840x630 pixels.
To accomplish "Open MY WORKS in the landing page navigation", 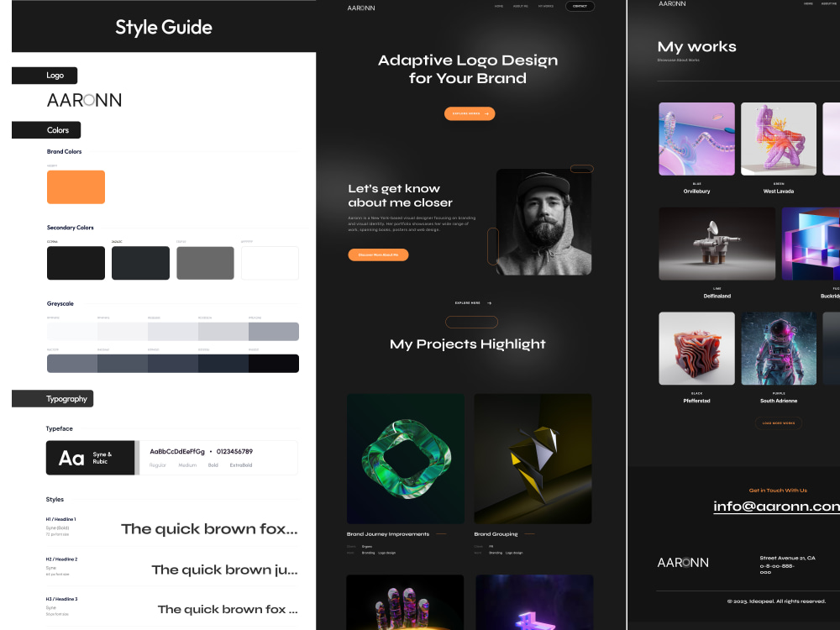I will click(546, 7).
